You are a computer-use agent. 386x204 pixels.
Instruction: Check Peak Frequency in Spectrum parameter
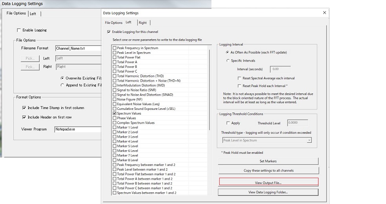pos(115,48)
